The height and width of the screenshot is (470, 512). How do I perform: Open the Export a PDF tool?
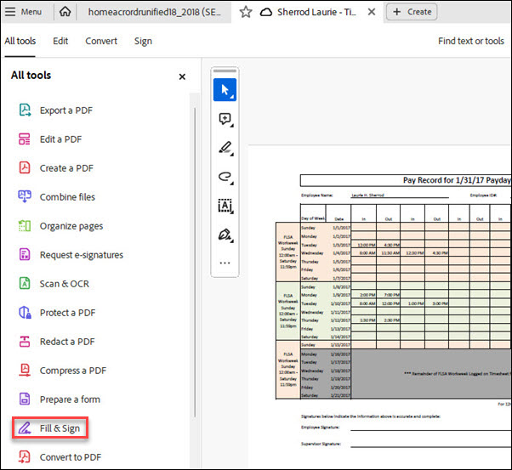tap(65, 110)
